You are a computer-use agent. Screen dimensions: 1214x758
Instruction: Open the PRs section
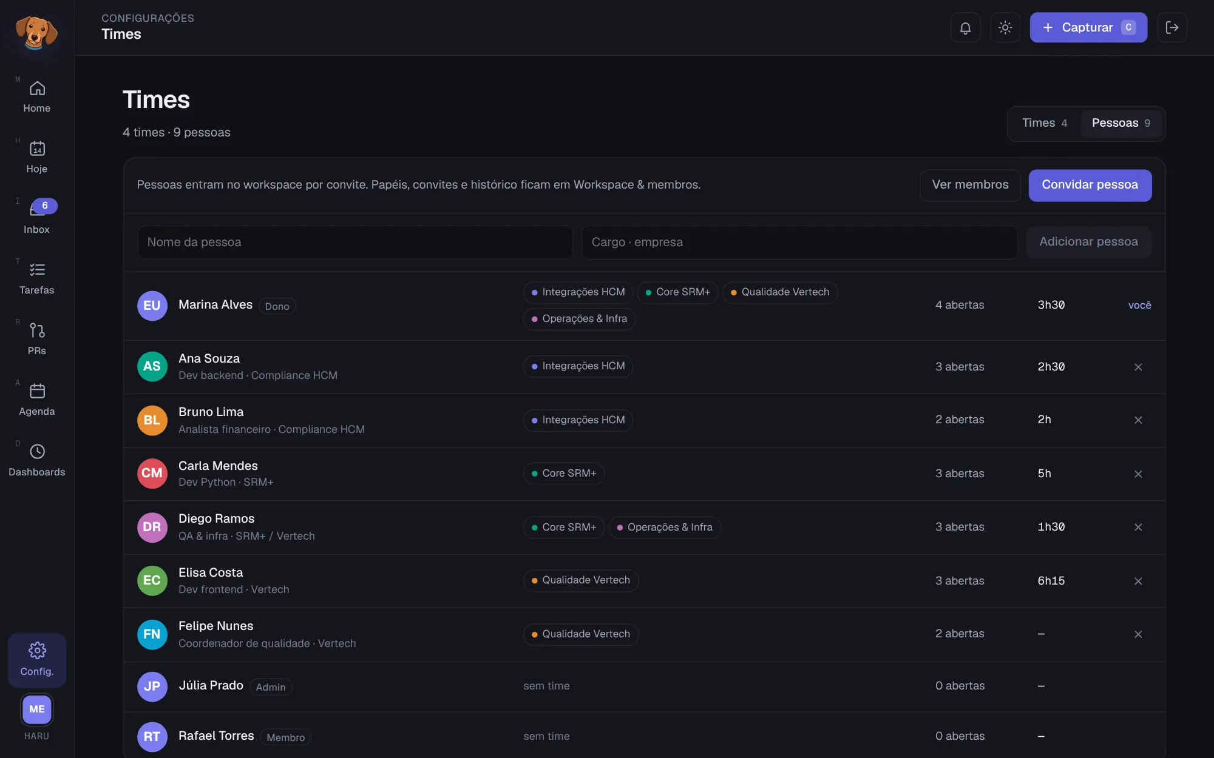37,340
